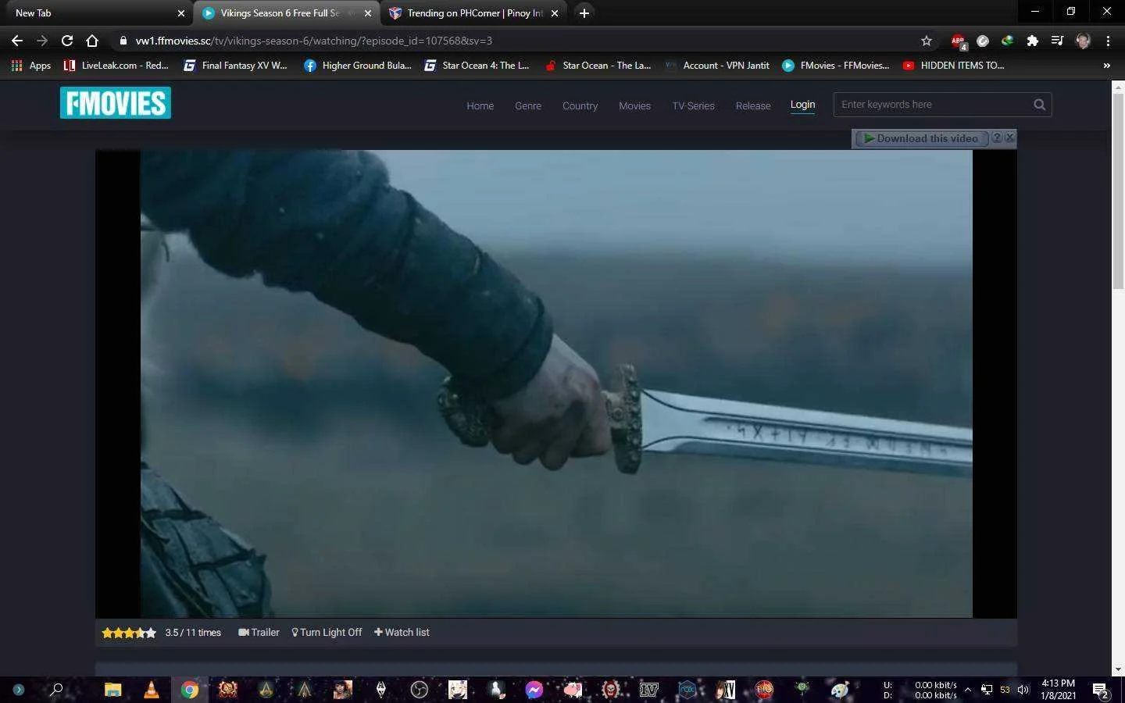Open the Chrome Extensions puzzle menu
Screen dimensions: 1125x703
tap(1033, 41)
